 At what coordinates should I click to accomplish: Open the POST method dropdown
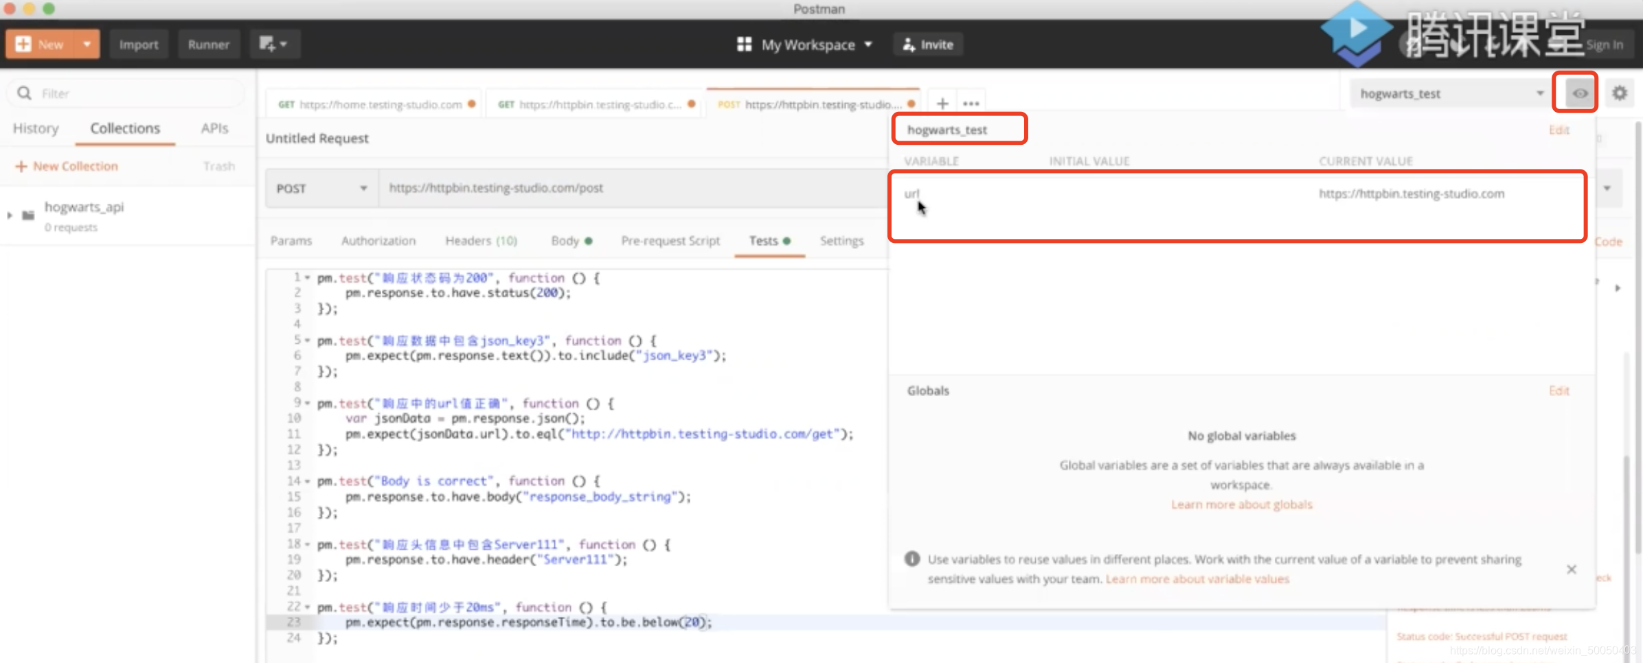[321, 188]
